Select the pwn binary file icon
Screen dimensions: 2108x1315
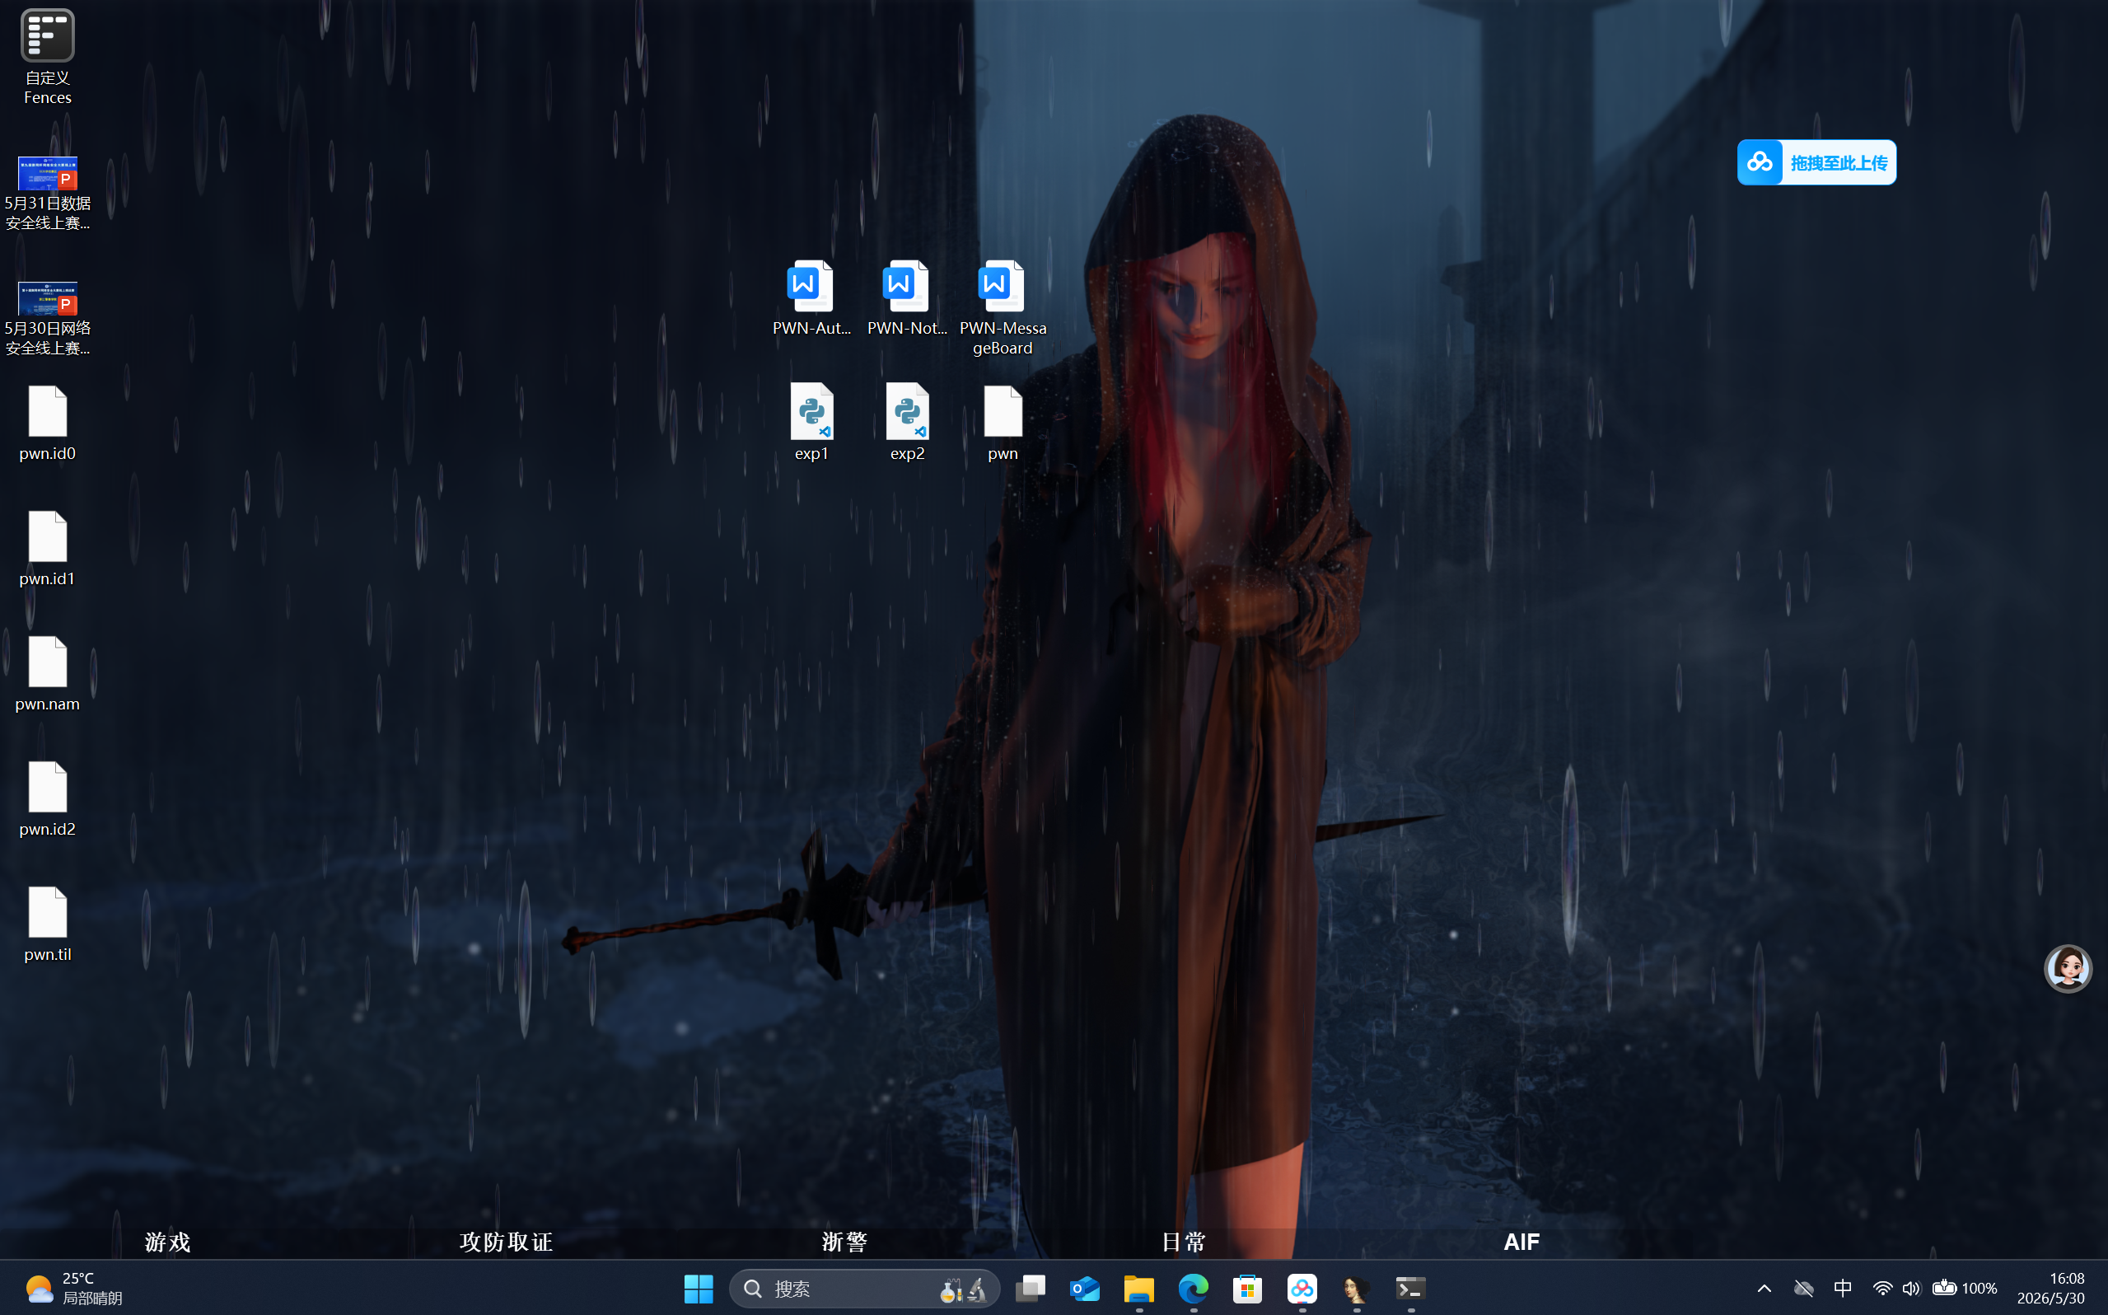(1003, 424)
